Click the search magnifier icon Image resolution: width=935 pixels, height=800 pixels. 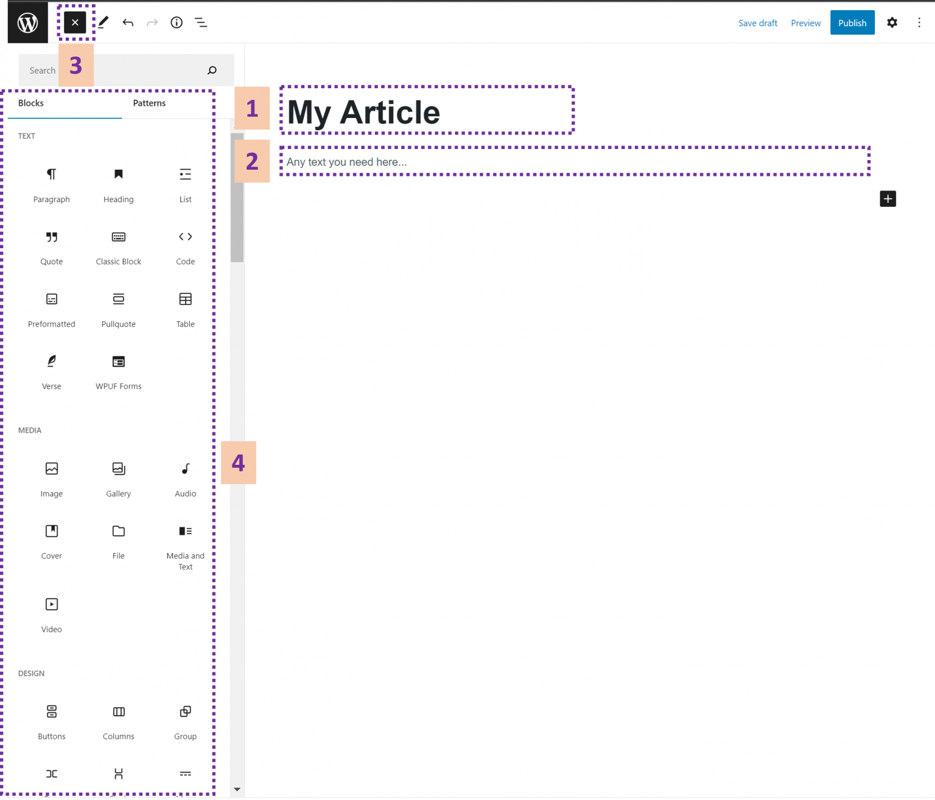212,70
